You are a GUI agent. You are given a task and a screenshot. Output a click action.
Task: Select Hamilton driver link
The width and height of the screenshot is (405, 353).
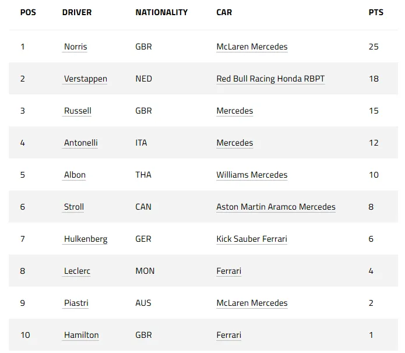click(82, 335)
